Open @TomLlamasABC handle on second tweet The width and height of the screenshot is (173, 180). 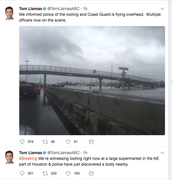click(x=63, y=153)
